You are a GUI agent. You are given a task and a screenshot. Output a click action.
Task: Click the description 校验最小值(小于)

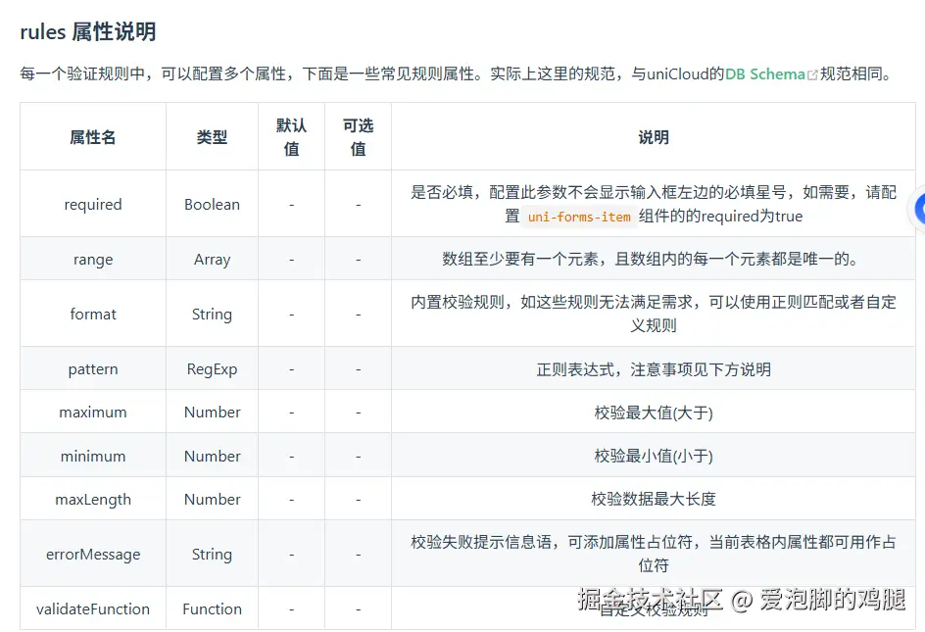click(653, 456)
